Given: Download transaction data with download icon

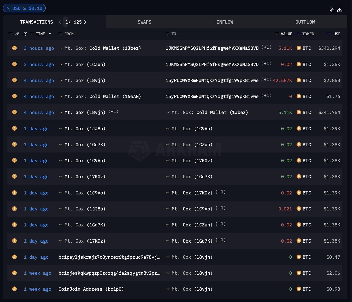Looking at the screenshot, I should (339, 10).
